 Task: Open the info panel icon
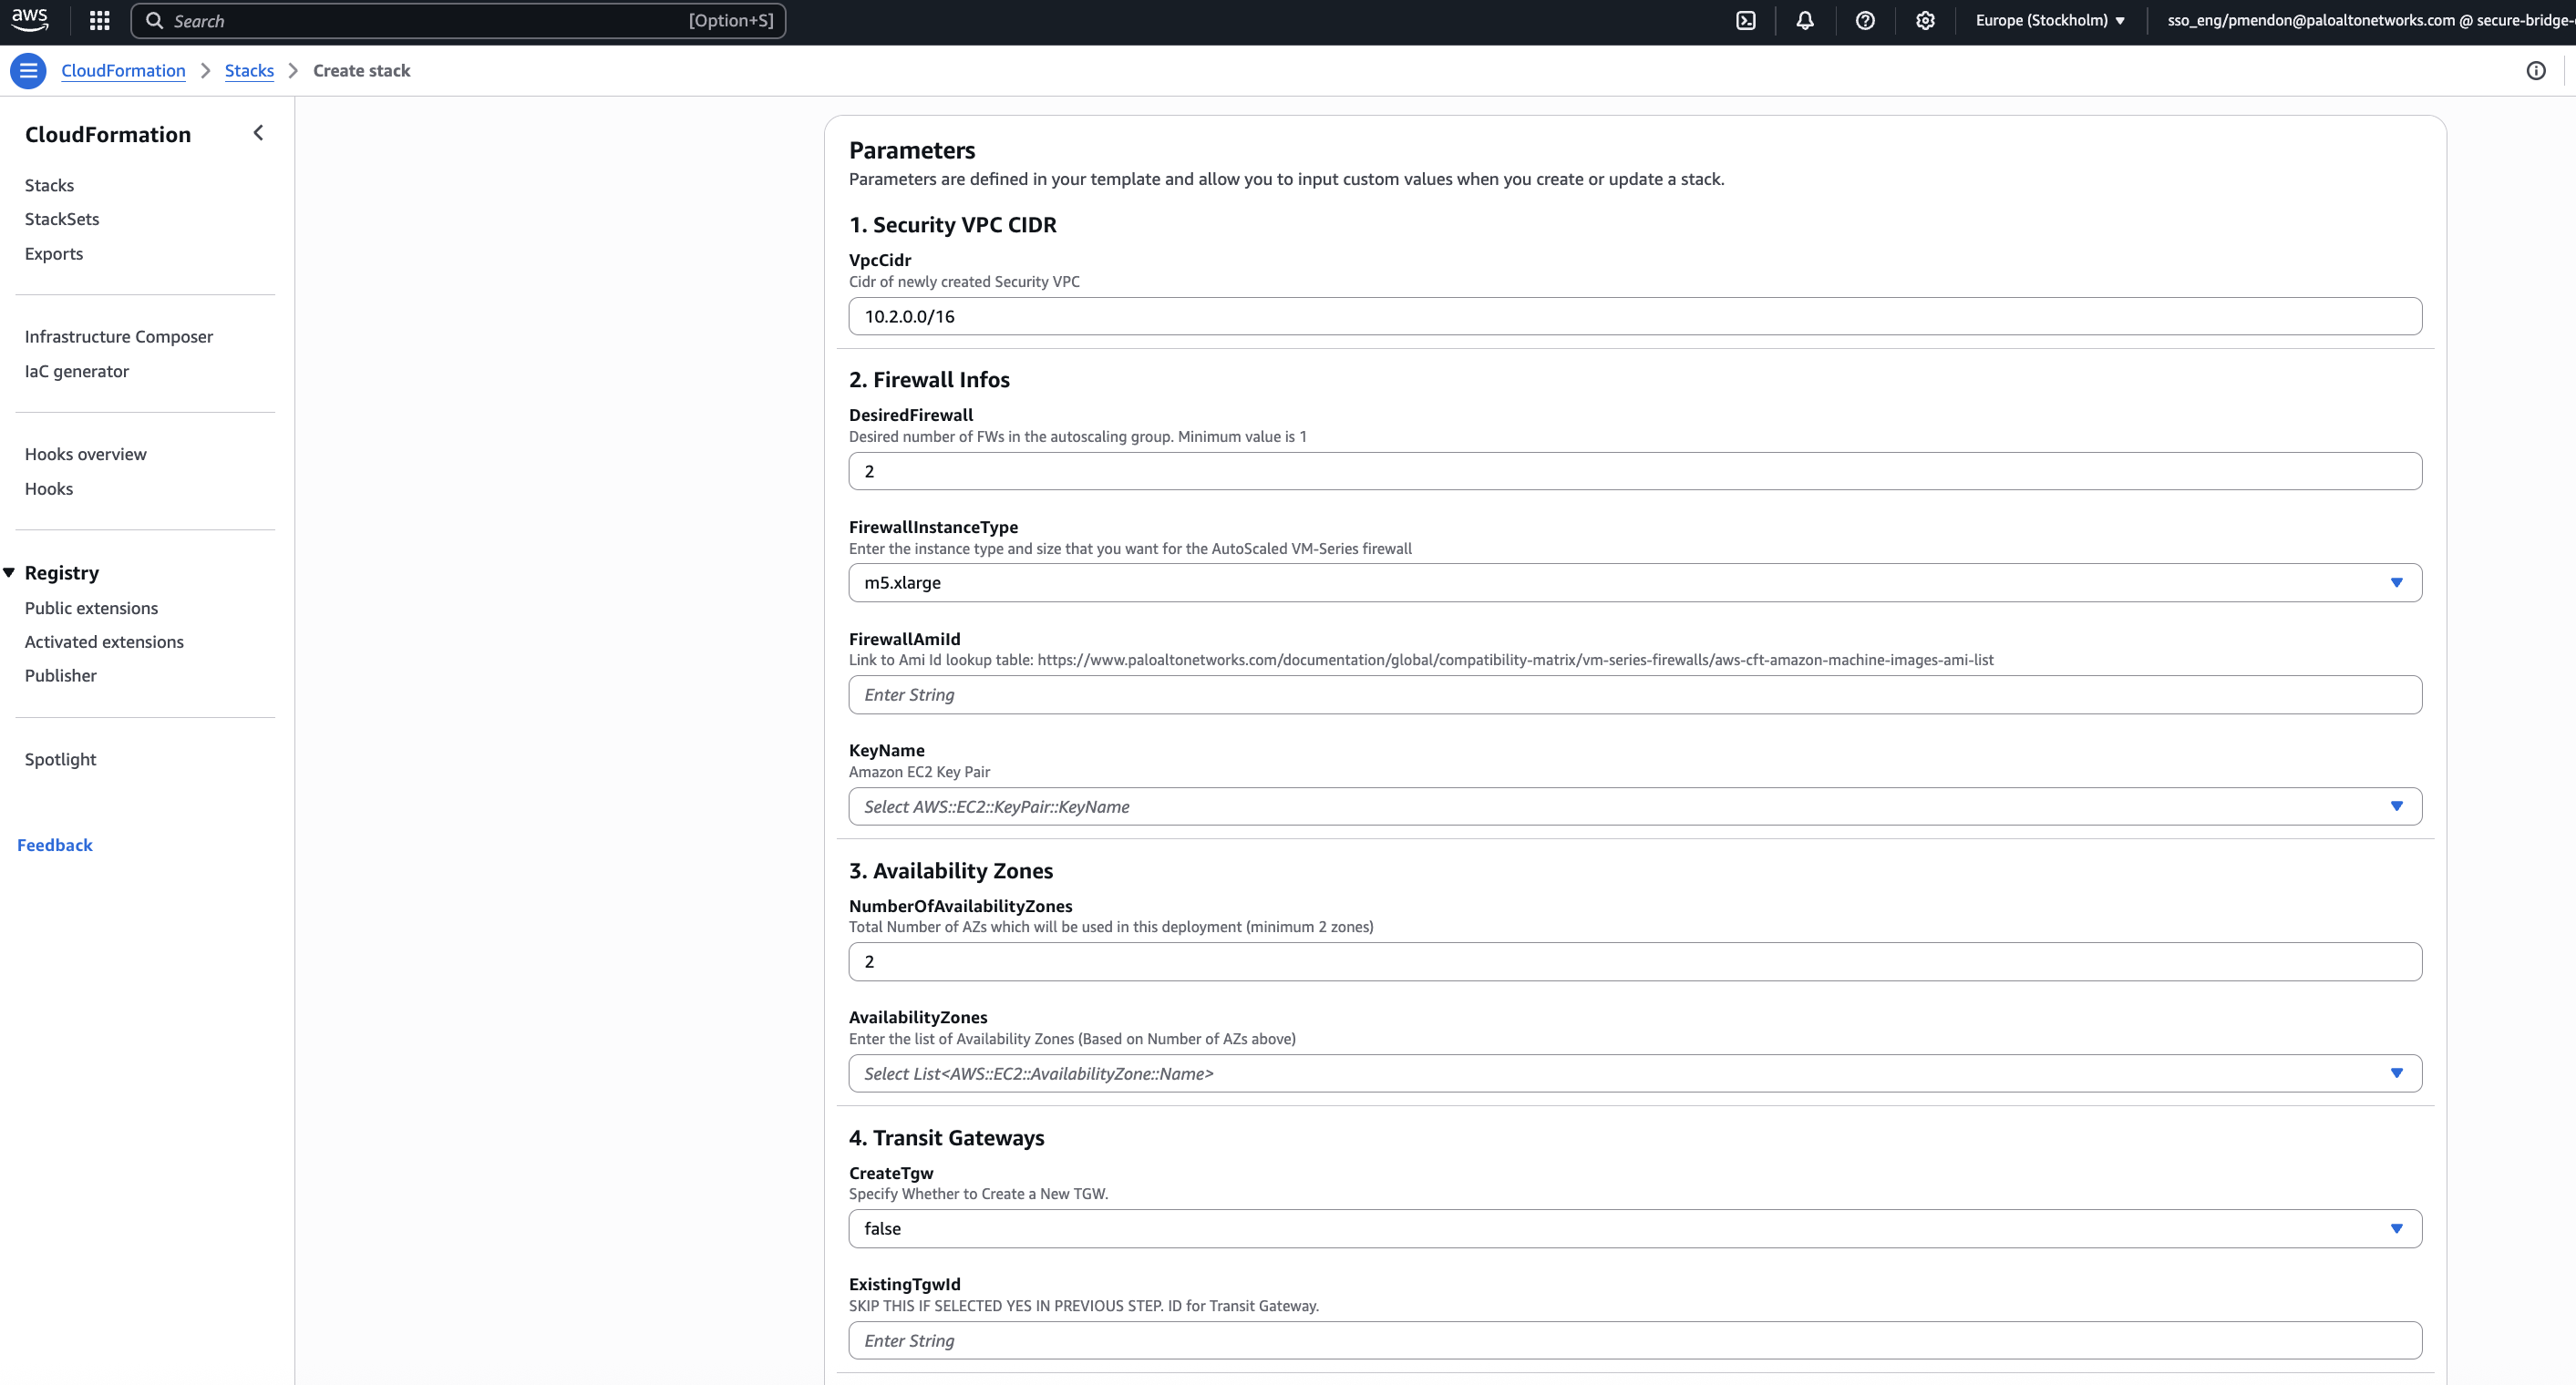[x=2535, y=71]
